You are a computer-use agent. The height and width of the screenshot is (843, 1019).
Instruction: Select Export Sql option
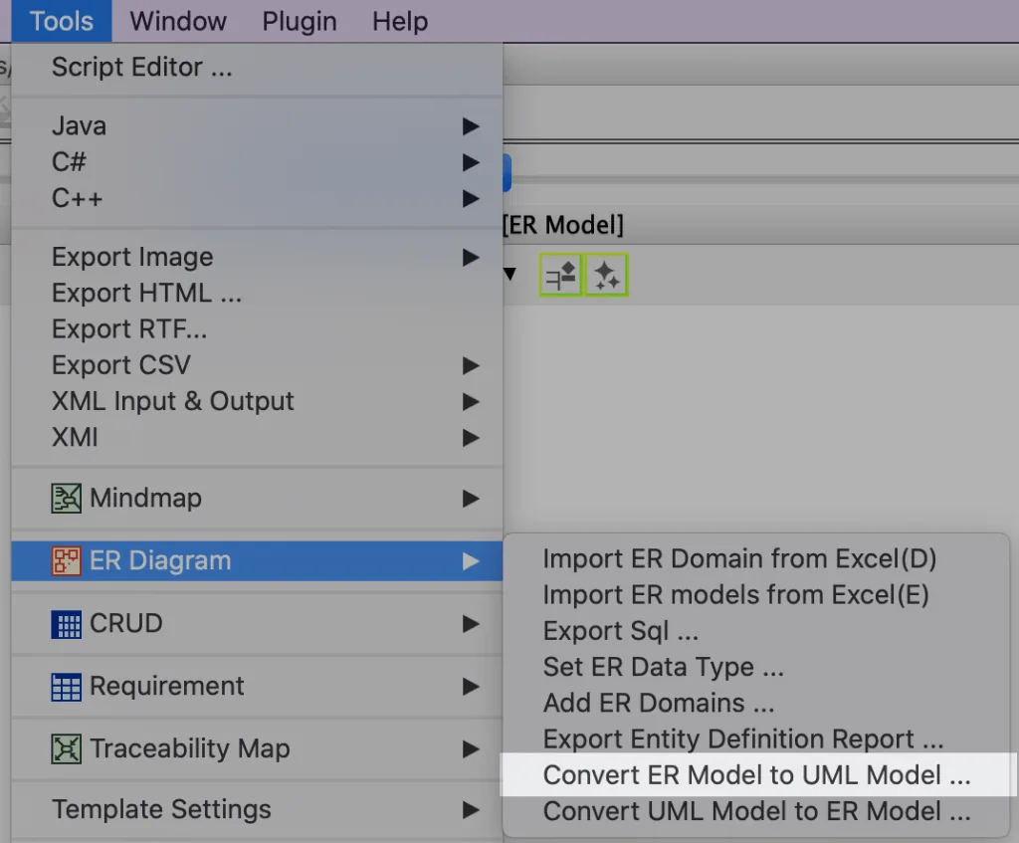pos(756,631)
